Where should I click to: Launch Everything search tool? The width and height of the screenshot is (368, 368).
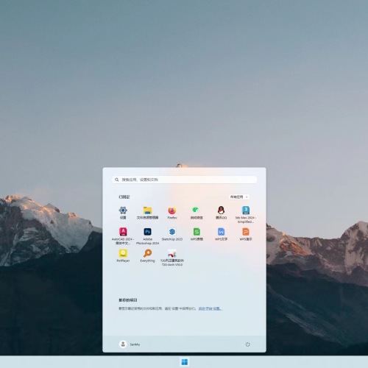(147, 255)
